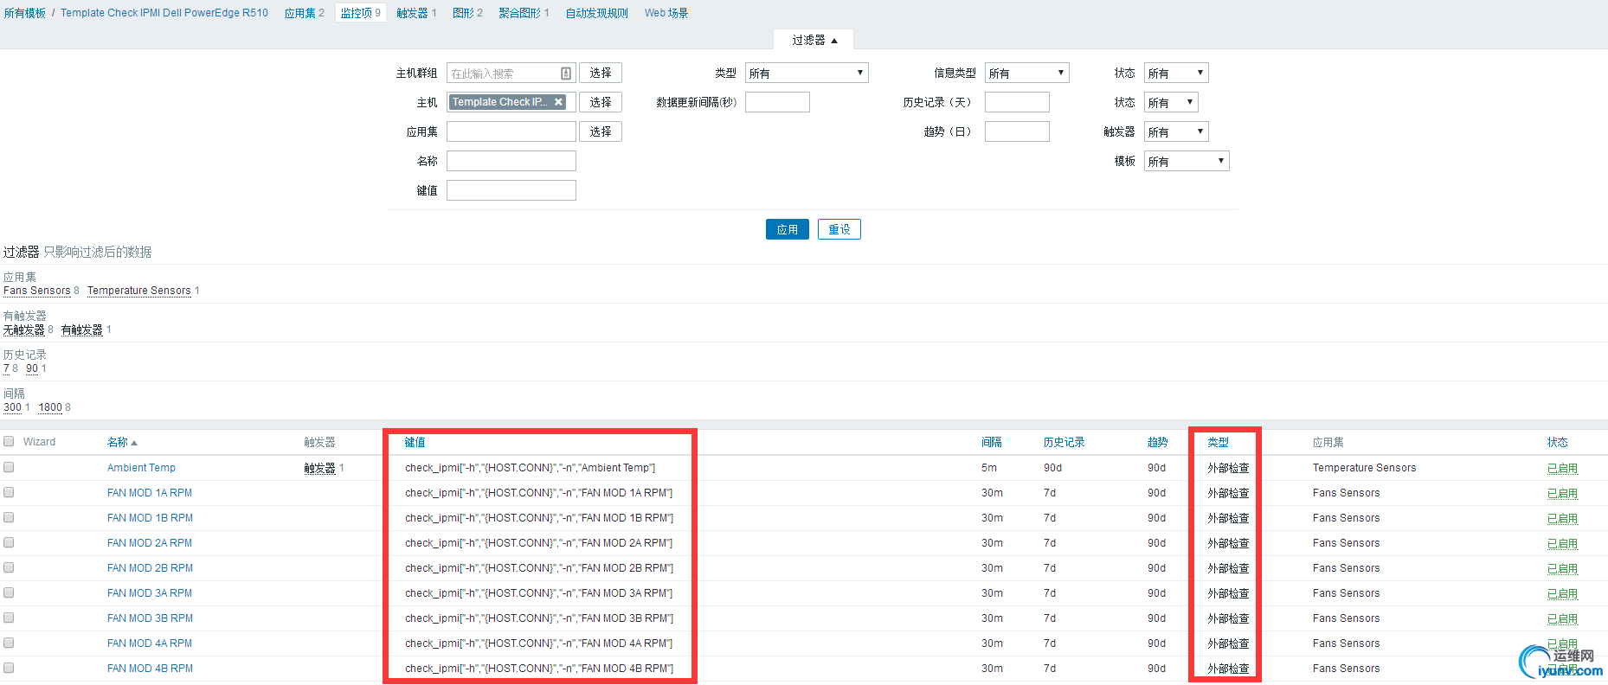Check the box for FAN MOD 3A RPM
Image resolution: width=1608 pixels, height=685 pixels.
(9, 592)
